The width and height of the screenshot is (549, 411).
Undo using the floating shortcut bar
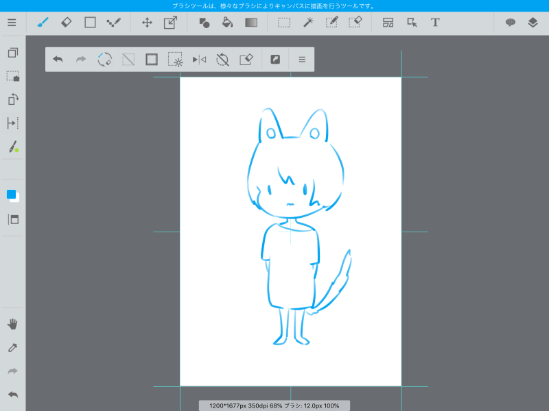click(58, 60)
